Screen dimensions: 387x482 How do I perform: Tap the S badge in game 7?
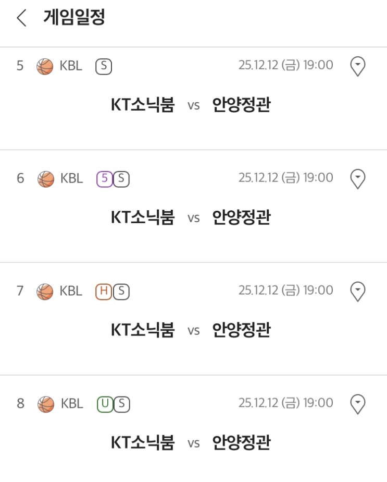click(121, 292)
